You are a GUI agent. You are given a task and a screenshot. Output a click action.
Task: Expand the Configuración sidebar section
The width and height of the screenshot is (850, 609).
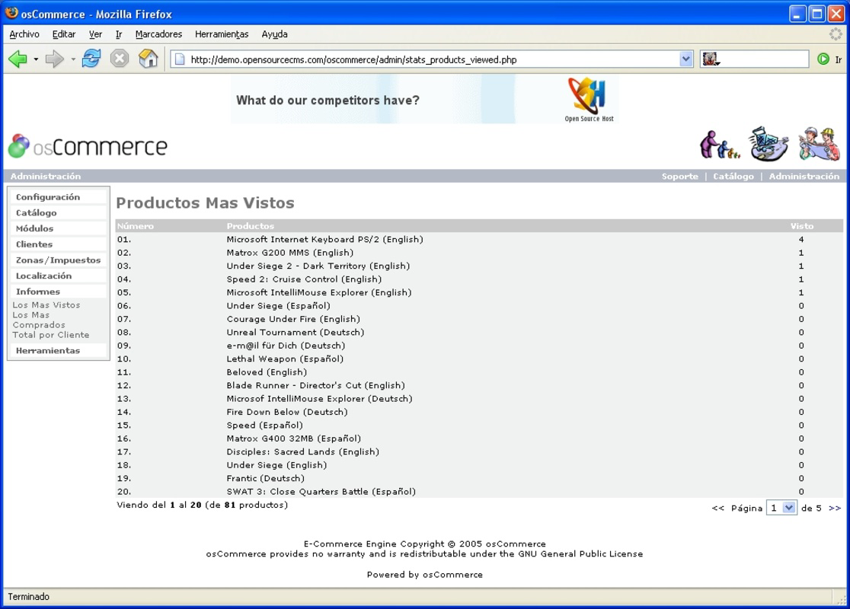[x=58, y=196]
